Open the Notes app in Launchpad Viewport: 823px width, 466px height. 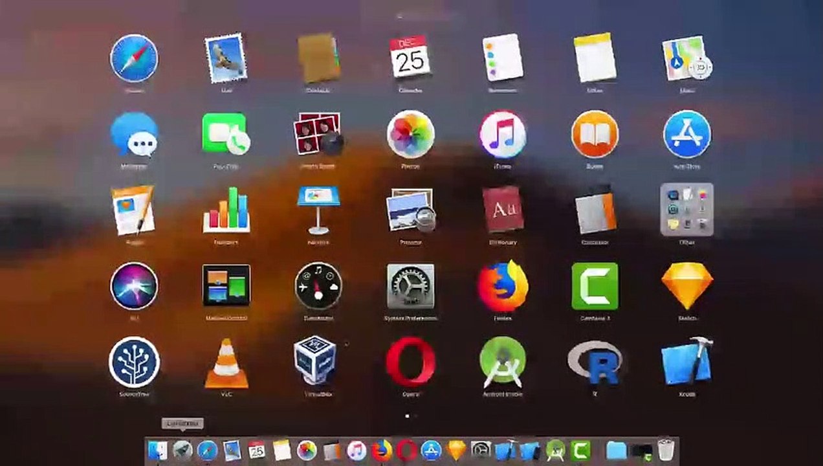tap(595, 58)
